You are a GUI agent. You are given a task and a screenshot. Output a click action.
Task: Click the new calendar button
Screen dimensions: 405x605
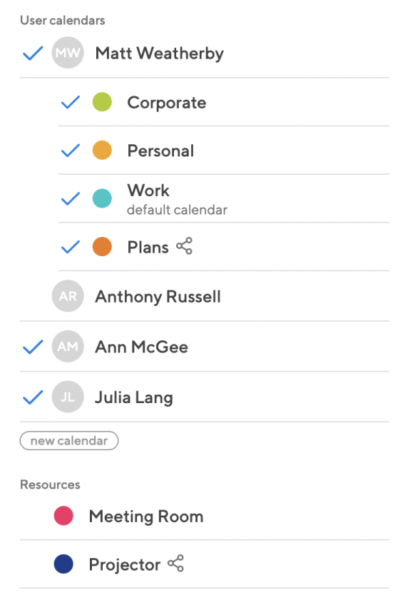pos(69,441)
